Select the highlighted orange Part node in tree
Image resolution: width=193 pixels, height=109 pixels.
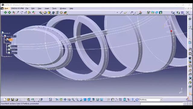[x=11, y=40]
